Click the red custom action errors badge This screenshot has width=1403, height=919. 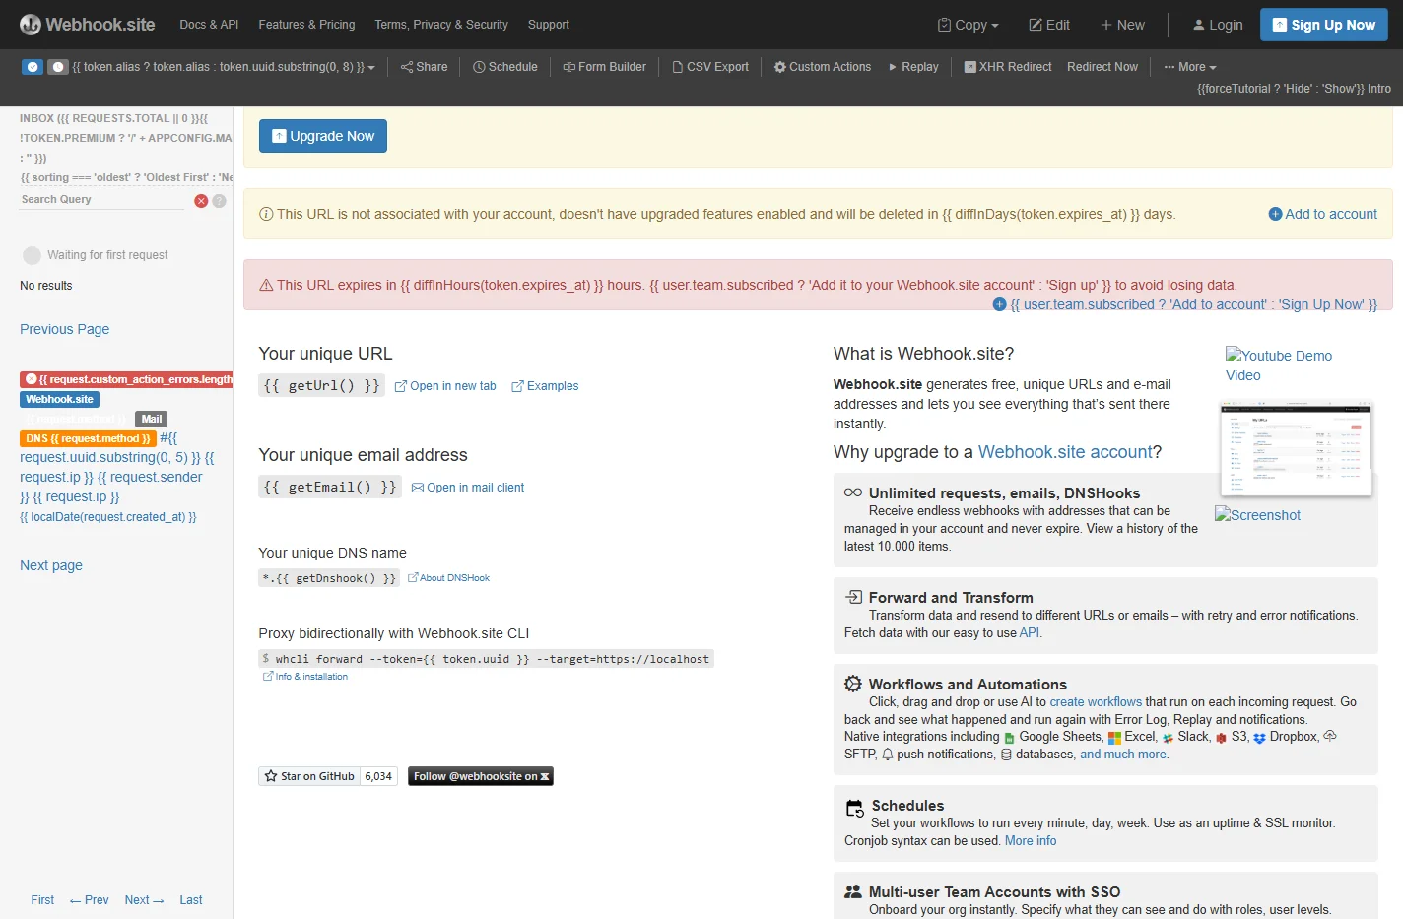pyautogui.click(x=126, y=379)
